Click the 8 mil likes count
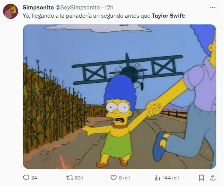This screenshot has width=224, height=187. 124,178
